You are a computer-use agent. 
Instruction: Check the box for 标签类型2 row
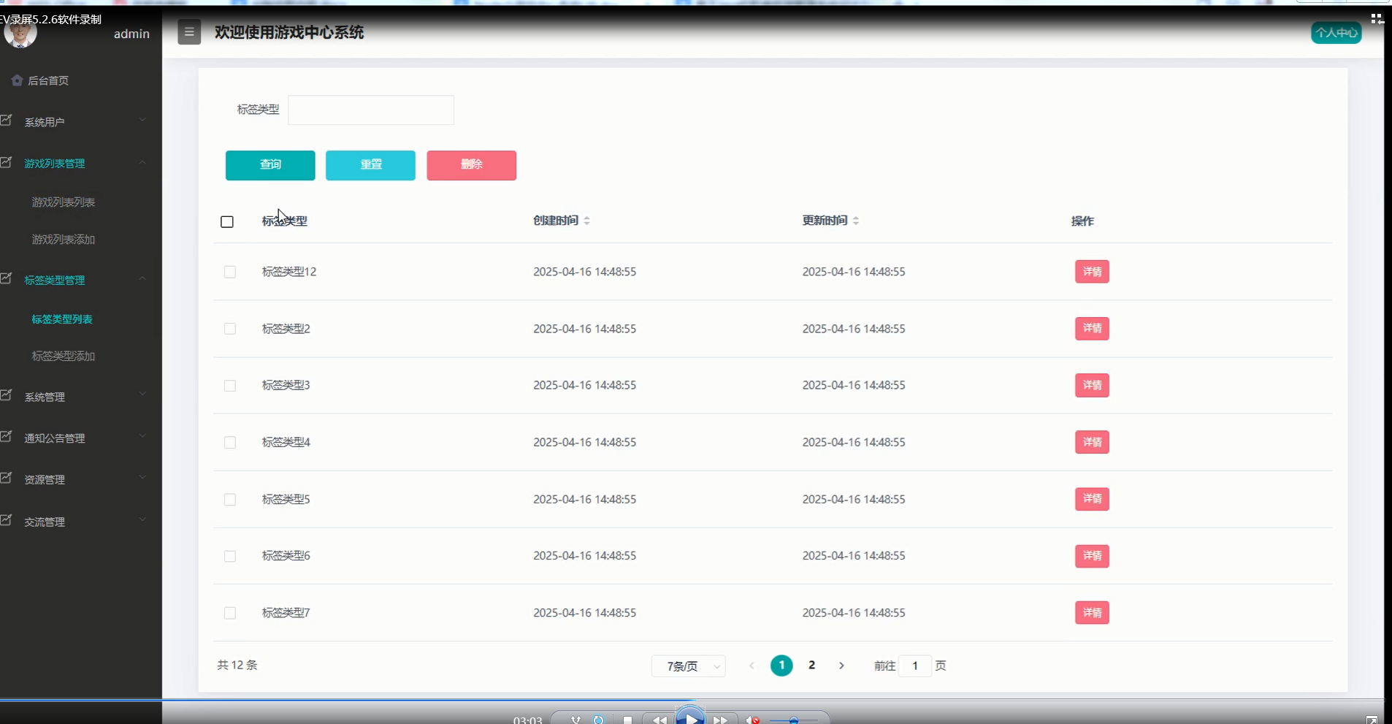[x=230, y=329]
